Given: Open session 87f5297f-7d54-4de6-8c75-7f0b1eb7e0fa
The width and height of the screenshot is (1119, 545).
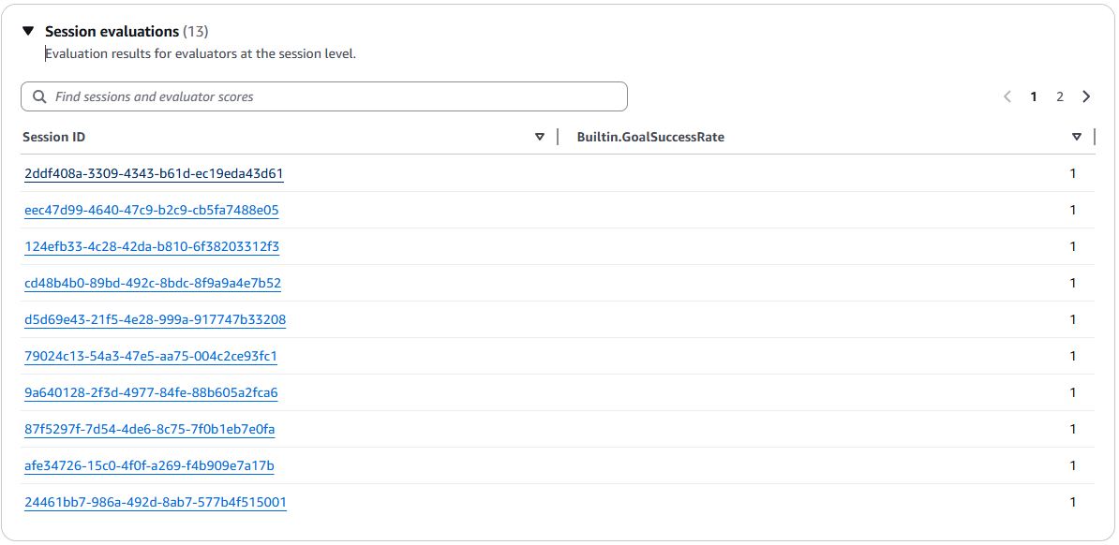Looking at the screenshot, I should (150, 429).
